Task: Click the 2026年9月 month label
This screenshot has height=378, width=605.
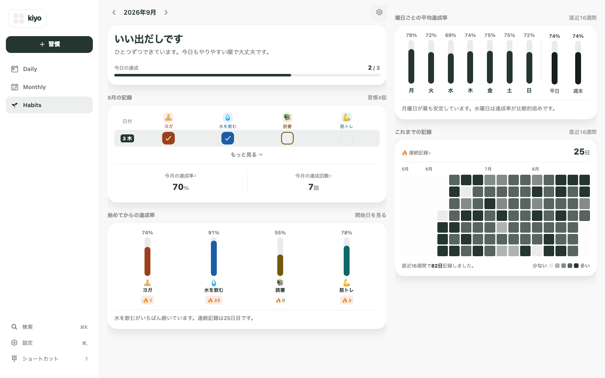Action: coord(140,13)
